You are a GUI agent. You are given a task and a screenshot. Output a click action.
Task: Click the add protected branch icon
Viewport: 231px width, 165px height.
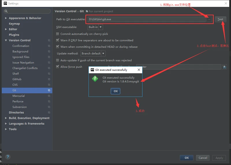pyautogui.click(x=224, y=67)
